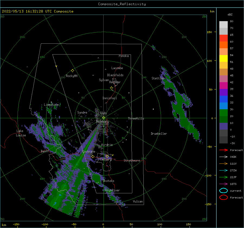Click the 18TS legend label

233,184
